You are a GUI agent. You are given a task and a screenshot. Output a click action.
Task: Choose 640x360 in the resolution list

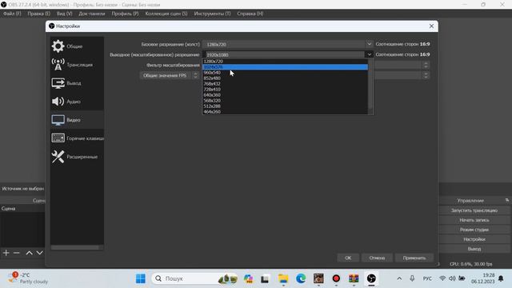click(285, 95)
